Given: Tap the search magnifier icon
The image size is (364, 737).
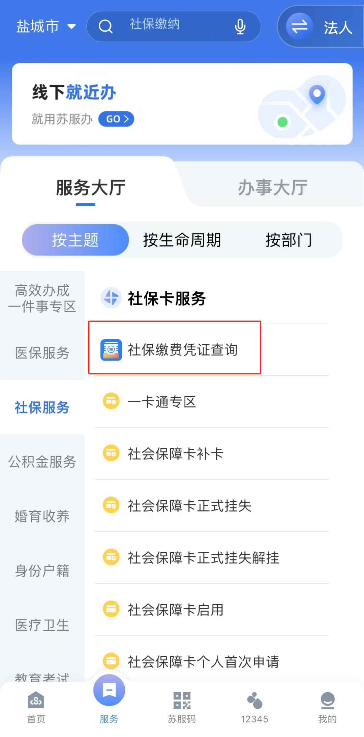Looking at the screenshot, I should (105, 26).
